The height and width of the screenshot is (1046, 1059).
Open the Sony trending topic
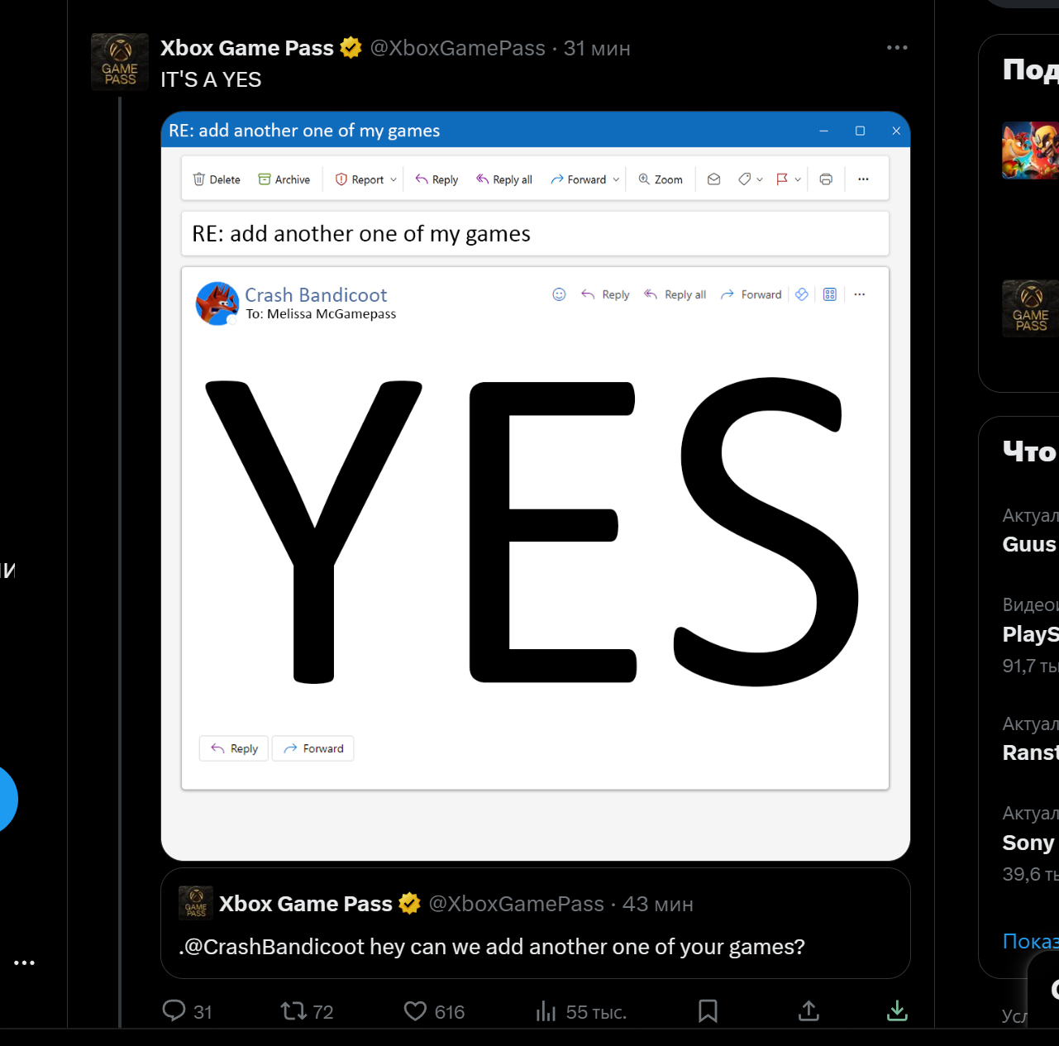[x=1028, y=843]
